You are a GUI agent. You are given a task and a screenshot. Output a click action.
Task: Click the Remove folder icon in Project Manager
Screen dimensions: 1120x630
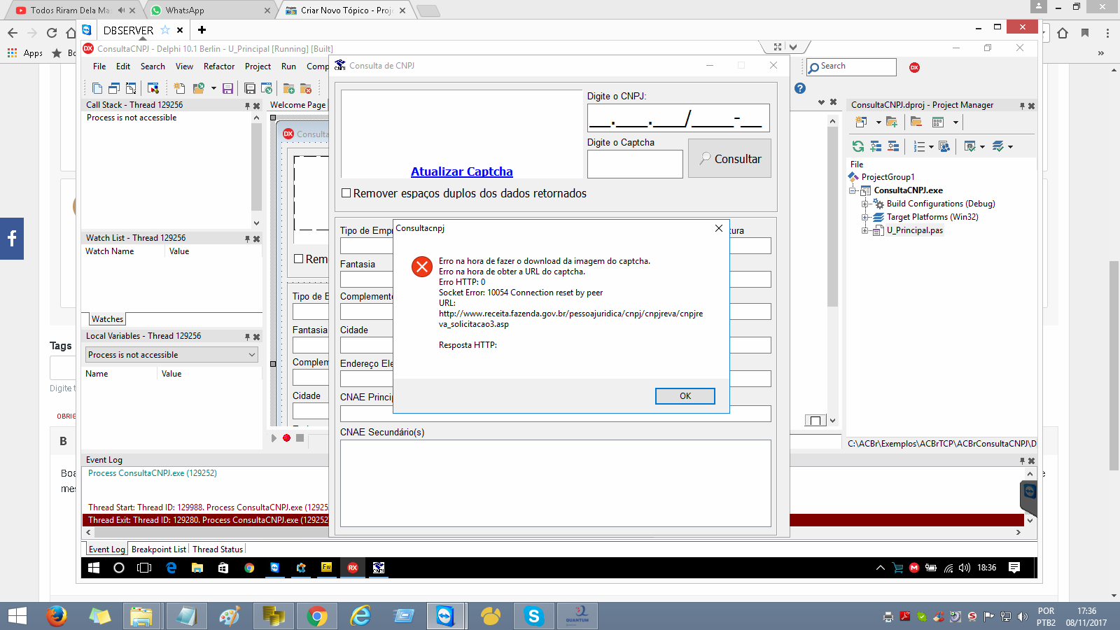[x=916, y=122]
